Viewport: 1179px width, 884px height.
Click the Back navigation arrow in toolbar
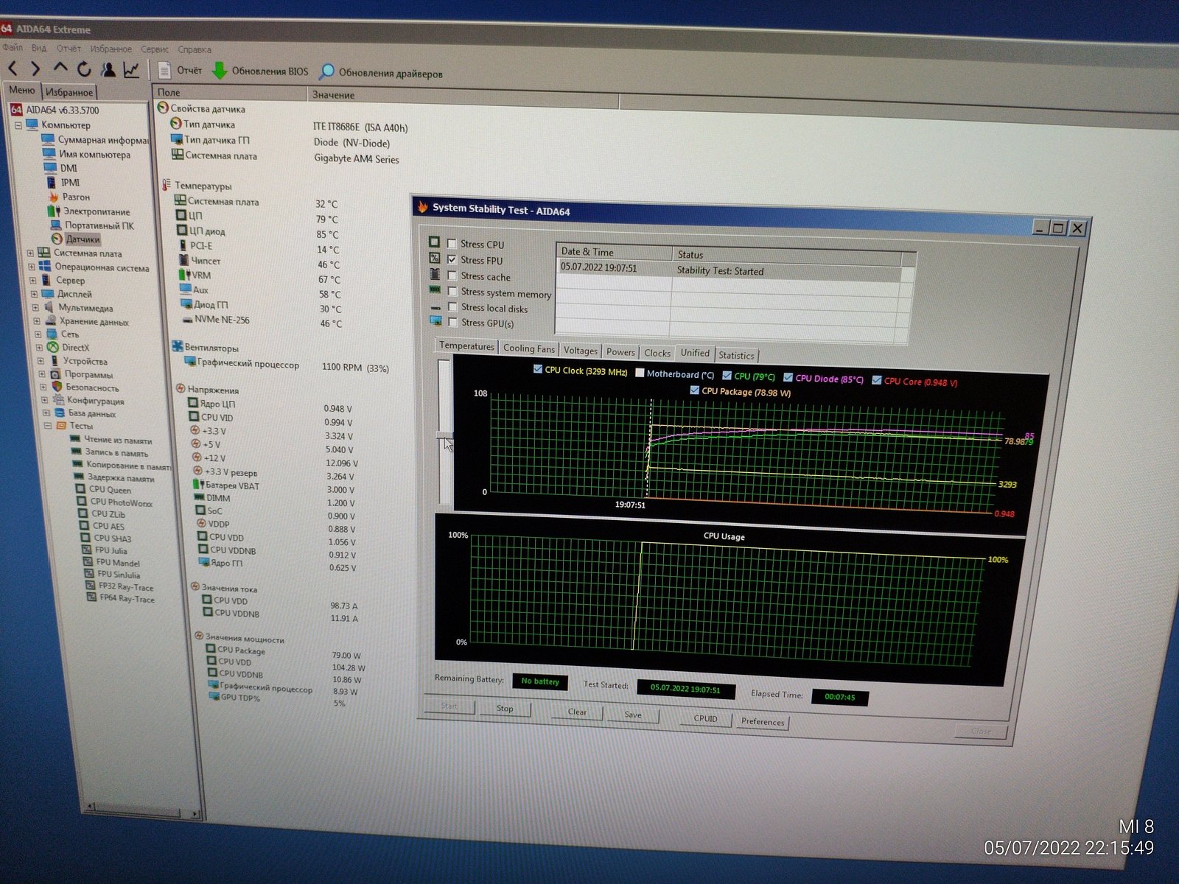click(x=13, y=69)
